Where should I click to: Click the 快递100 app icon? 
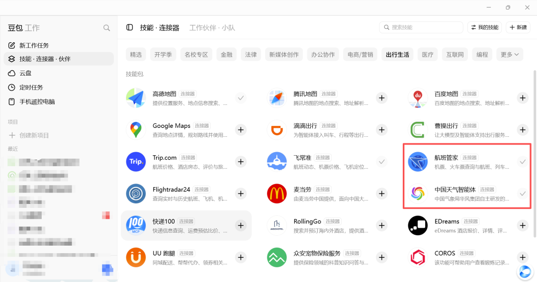(x=136, y=225)
